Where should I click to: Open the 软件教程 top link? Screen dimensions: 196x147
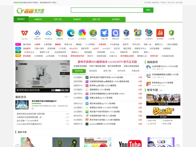coord(148,2)
